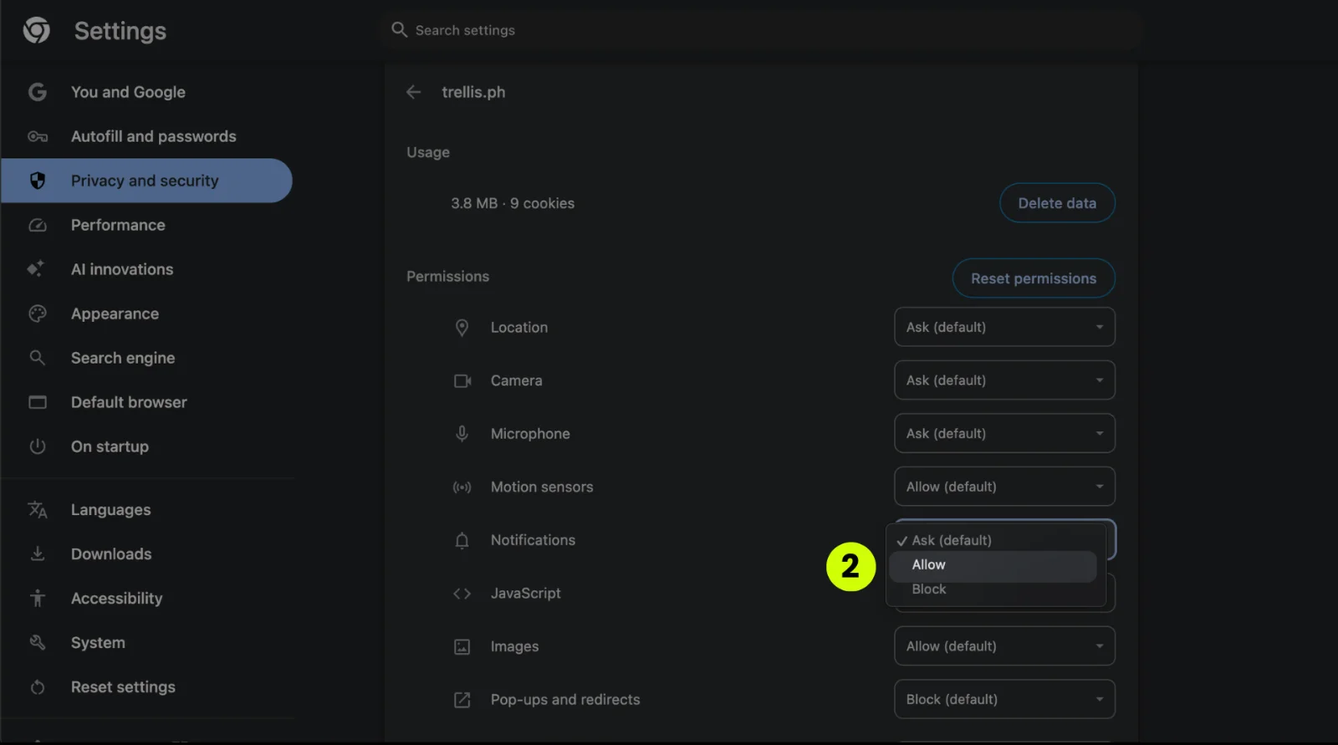The height and width of the screenshot is (745, 1338).
Task: Click the Delete data button
Action: [x=1057, y=203]
